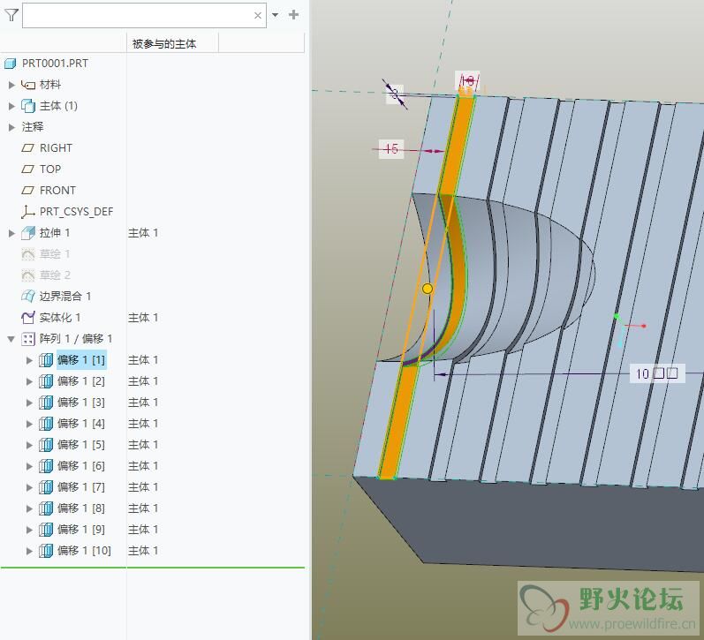Select the 实体化 1 feature label
704x640 pixels.
click(x=60, y=317)
